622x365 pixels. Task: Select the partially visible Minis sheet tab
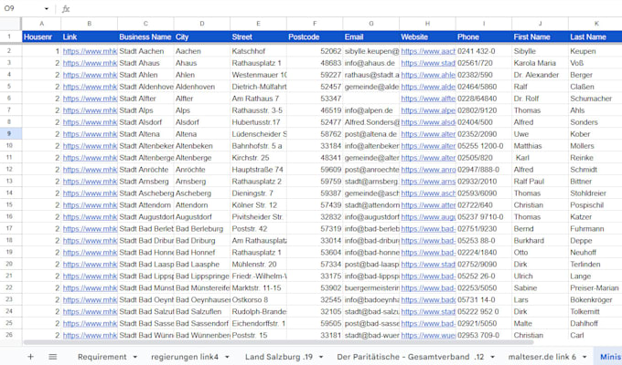610,357
